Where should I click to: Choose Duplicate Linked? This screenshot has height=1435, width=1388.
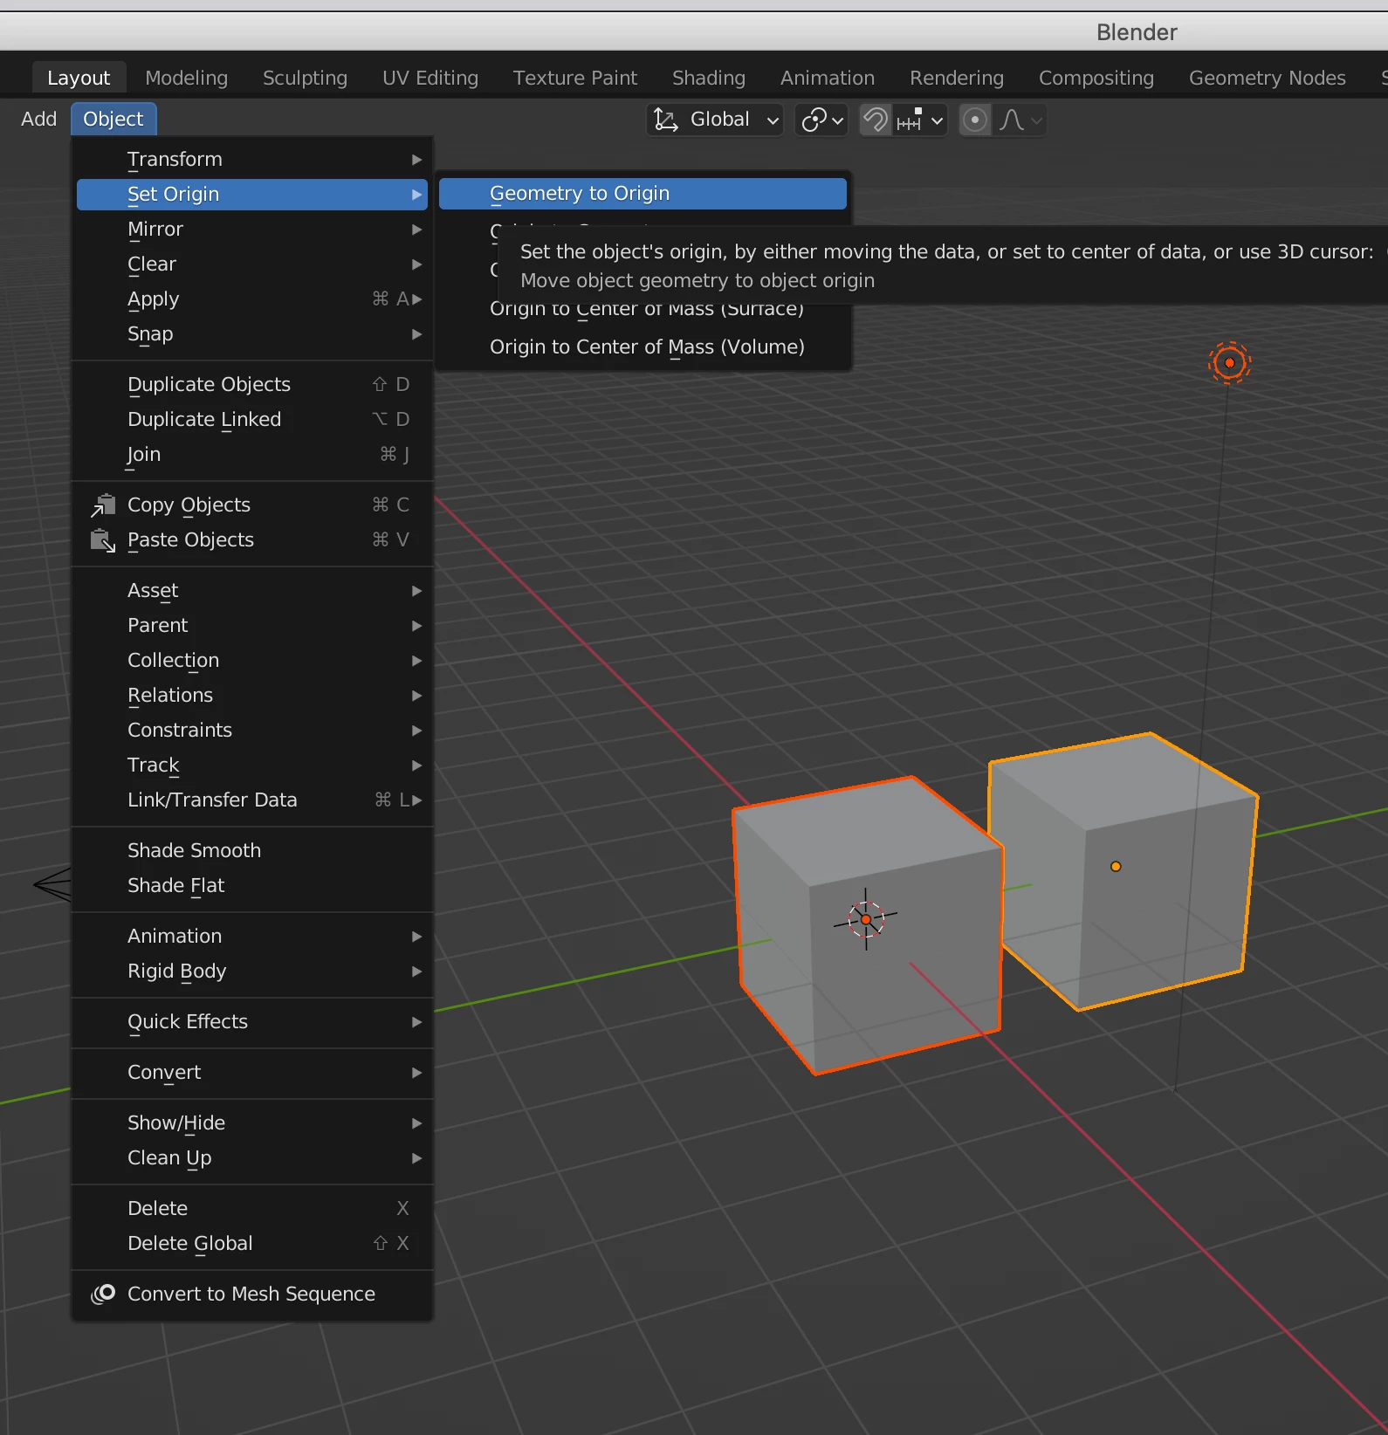[251, 420]
